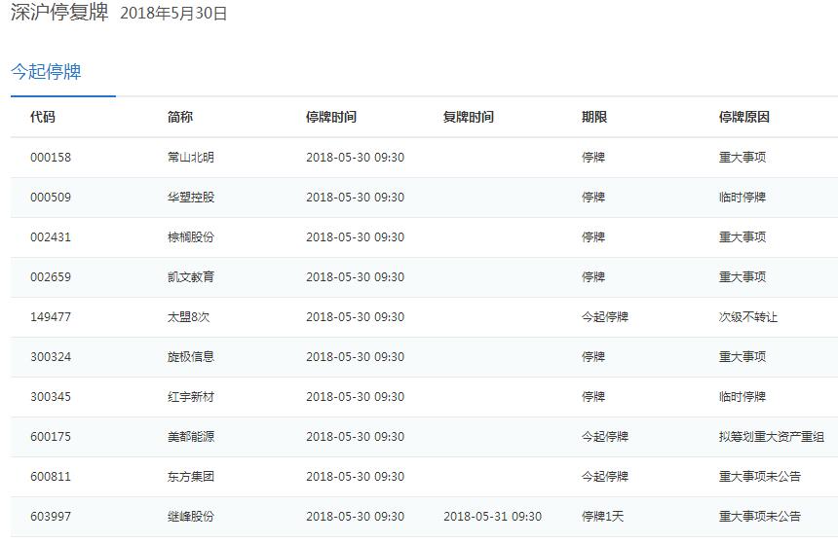Select the 红宇新材 stock name

click(191, 397)
